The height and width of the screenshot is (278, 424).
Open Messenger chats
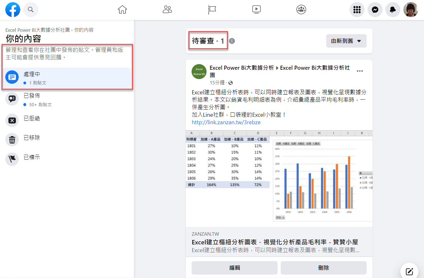click(x=375, y=10)
